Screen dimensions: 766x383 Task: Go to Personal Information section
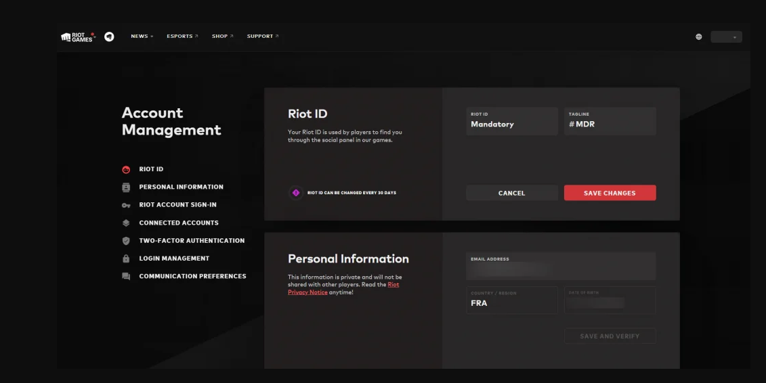click(182, 187)
